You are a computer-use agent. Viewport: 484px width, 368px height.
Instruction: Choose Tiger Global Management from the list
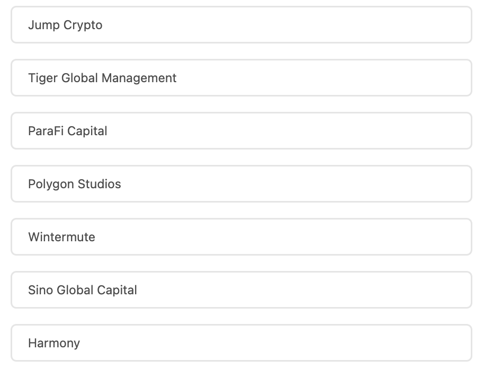[241, 78]
